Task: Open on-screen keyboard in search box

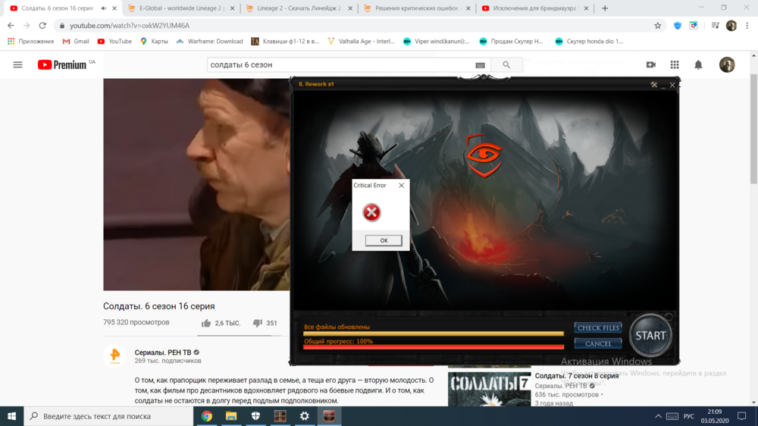Action: point(480,65)
